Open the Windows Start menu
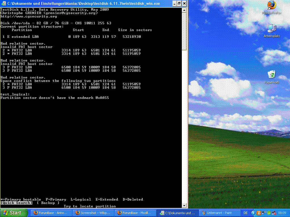290x217 pixels. 13,213
